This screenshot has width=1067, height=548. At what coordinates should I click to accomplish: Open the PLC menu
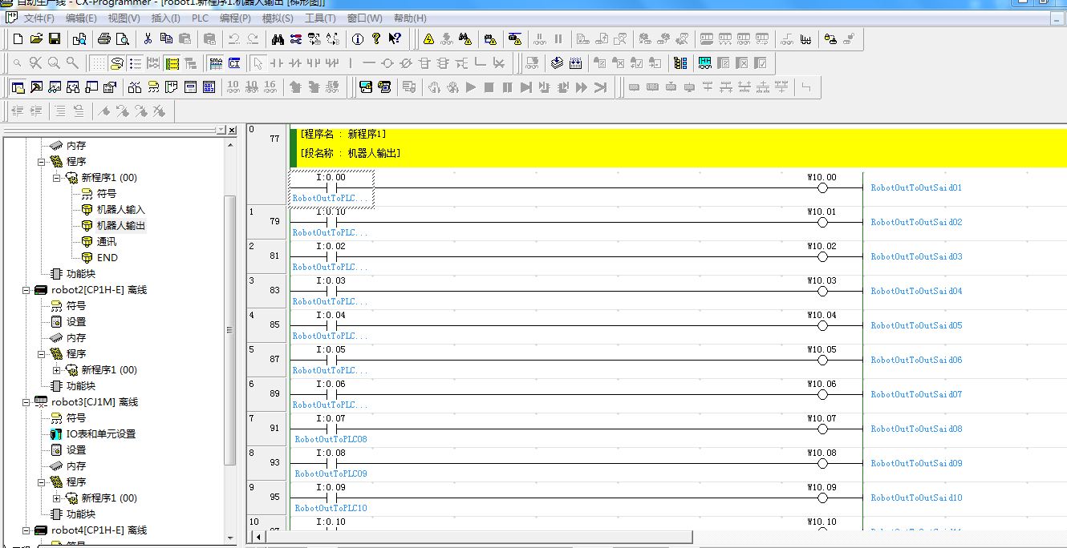click(200, 18)
